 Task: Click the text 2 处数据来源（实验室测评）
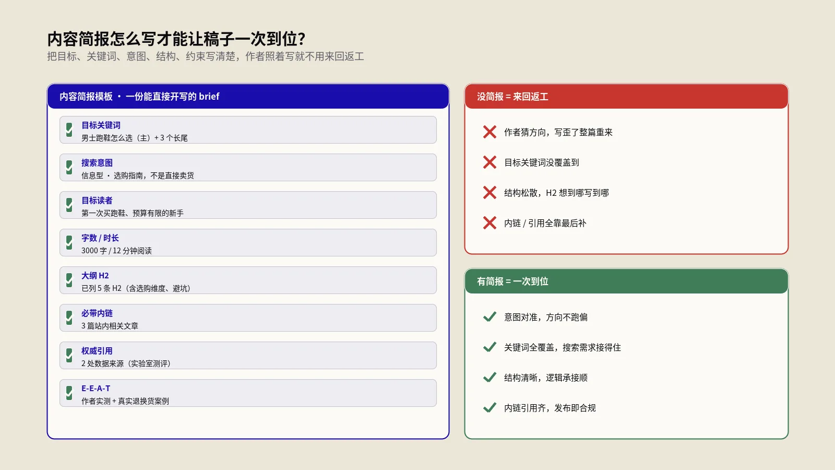tap(127, 363)
